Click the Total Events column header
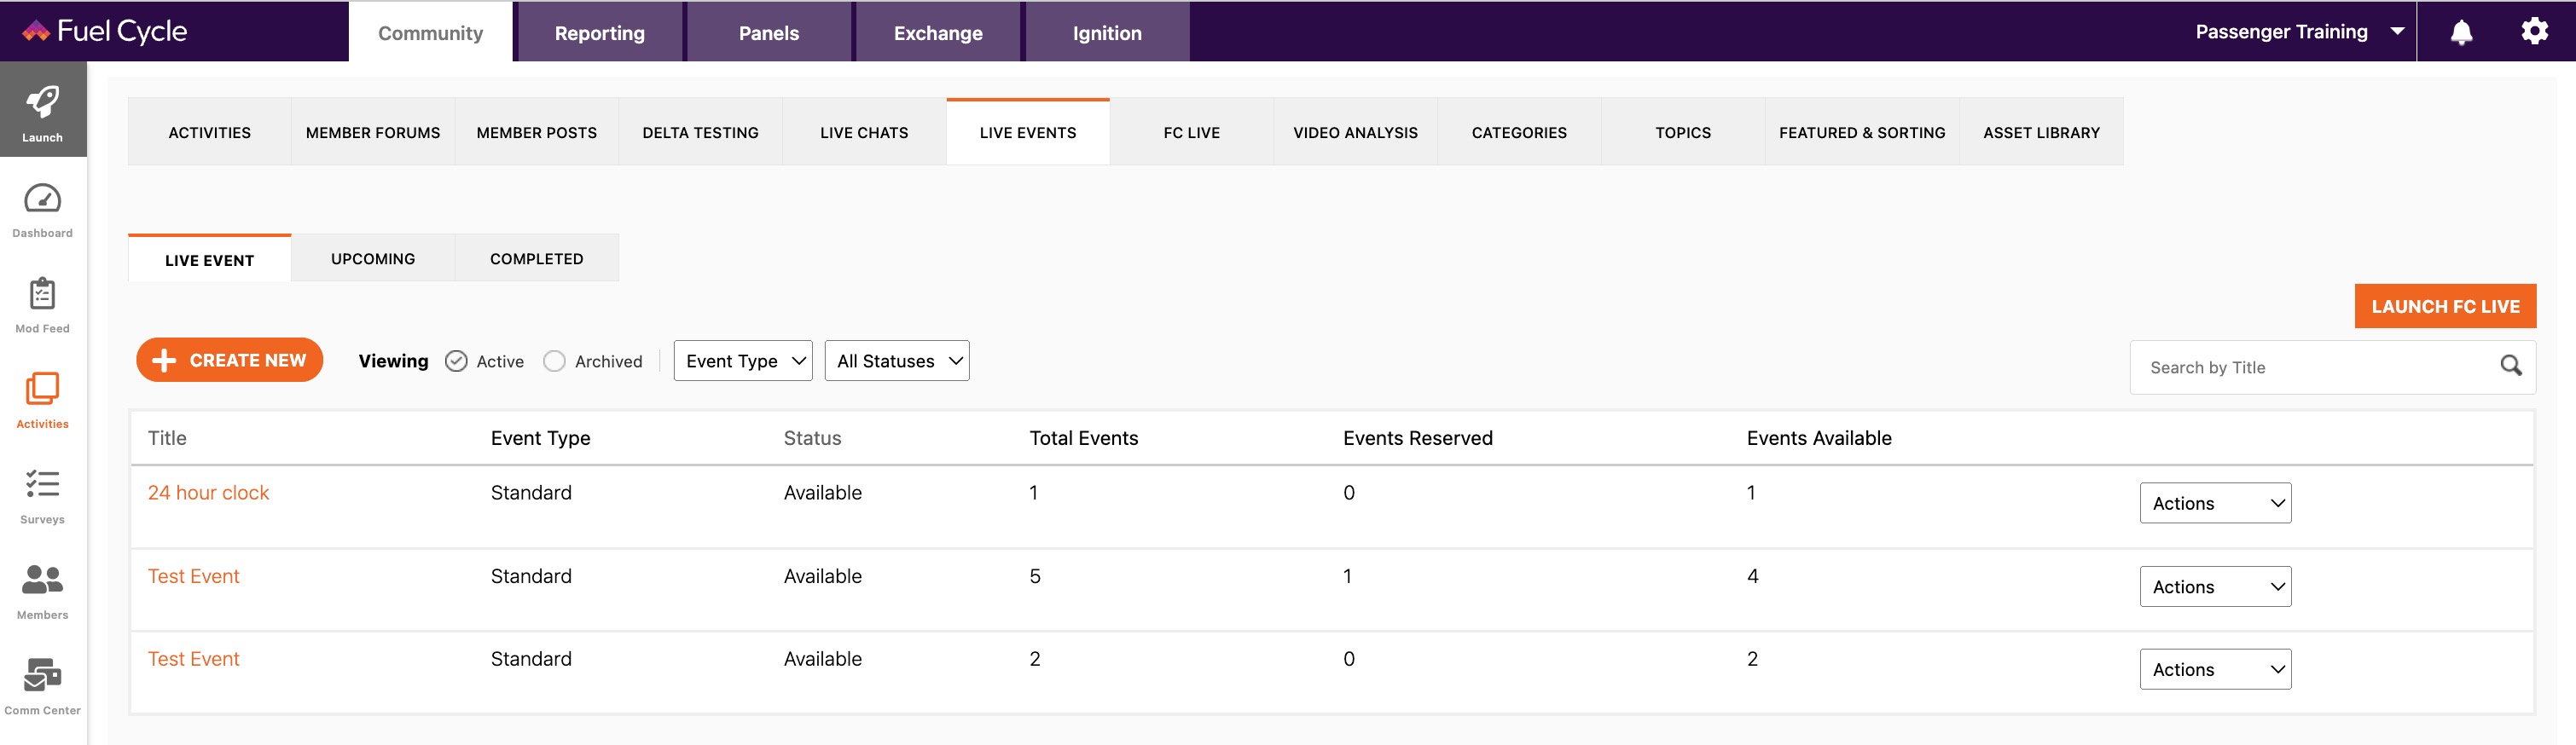The image size is (2576, 745). coord(1084,438)
